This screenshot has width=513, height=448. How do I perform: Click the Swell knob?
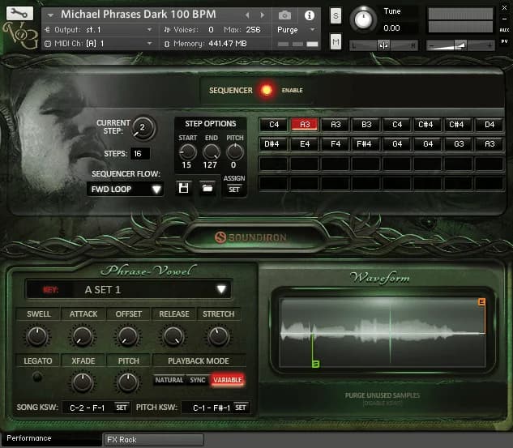37,336
